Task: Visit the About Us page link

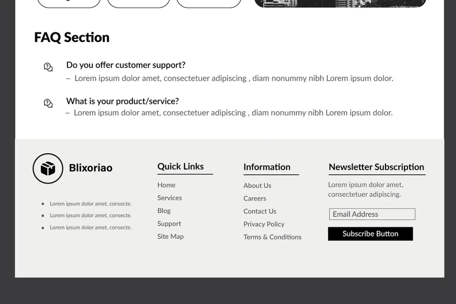Action: (x=257, y=185)
